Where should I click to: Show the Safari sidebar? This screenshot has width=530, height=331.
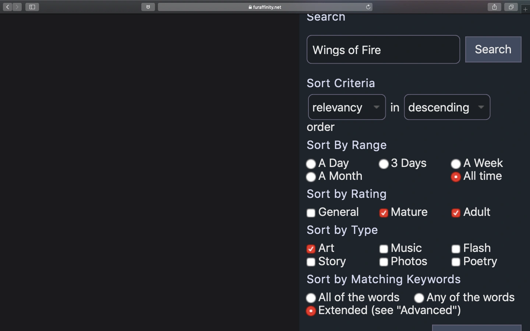32,7
